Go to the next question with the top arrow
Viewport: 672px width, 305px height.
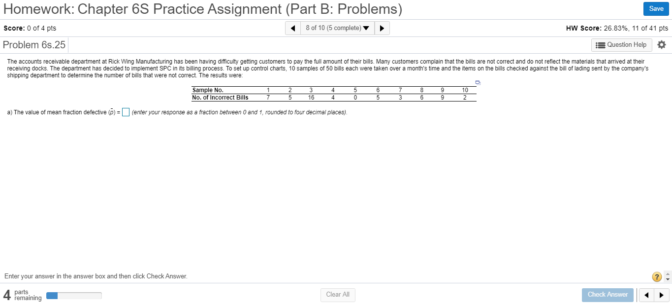[x=382, y=28]
